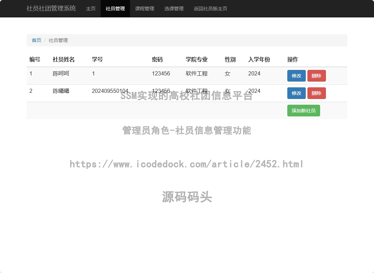The width and height of the screenshot is (374, 273).
Task: Select the 社员管理 nav tab
Action: point(115,9)
